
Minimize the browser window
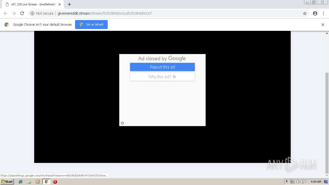coord(307,2)
